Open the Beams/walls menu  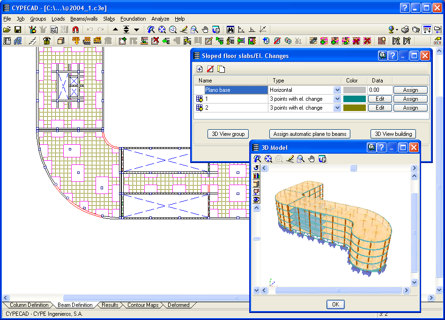(x=84, y=19)
